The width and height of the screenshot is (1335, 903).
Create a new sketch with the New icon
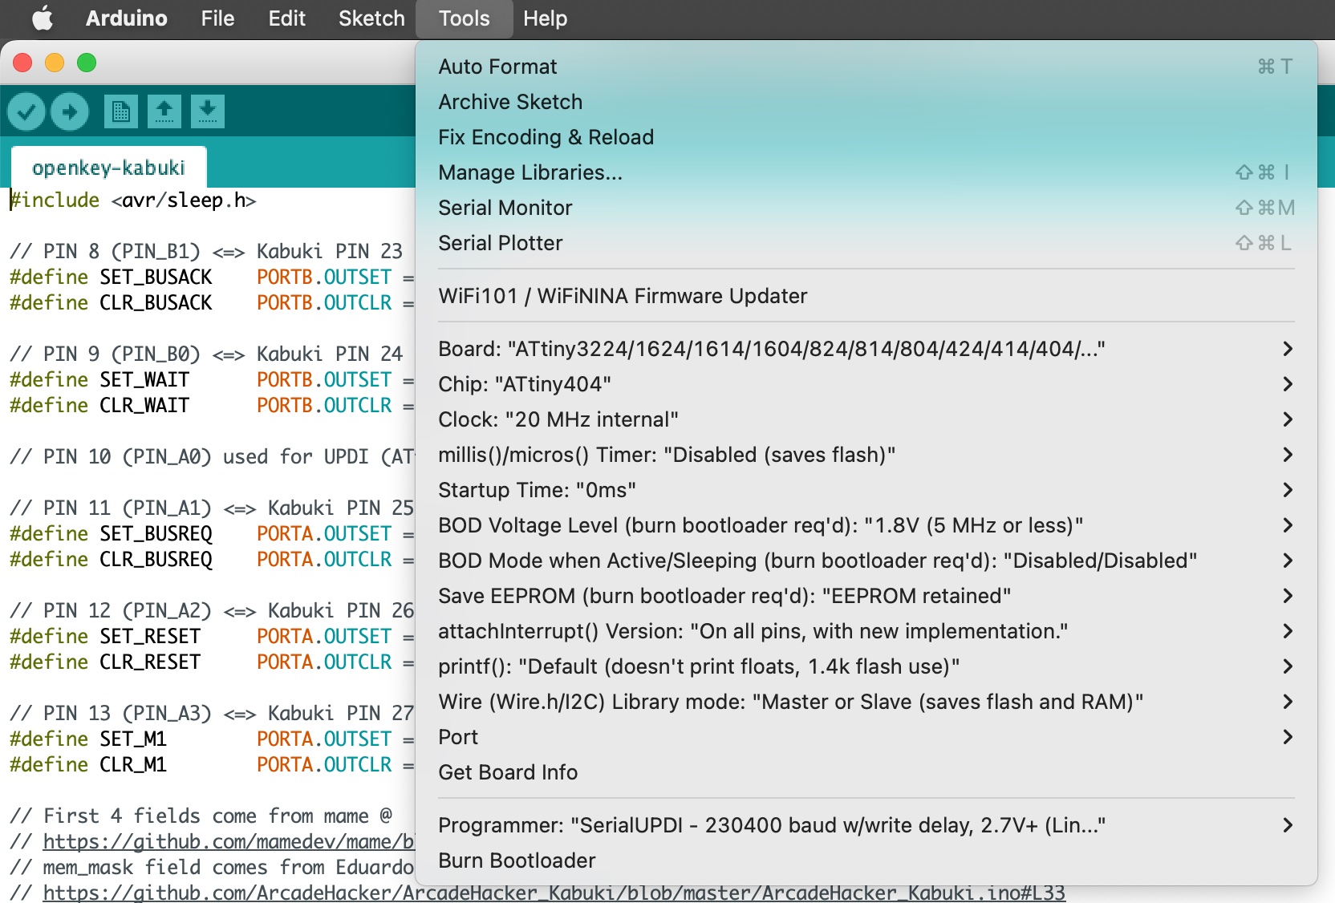(121, 111)
